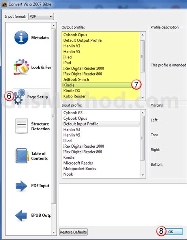187x240 pixels.
Task: Select IRex Digital Reader 800 output profile
Action: [x=101, y=74]
